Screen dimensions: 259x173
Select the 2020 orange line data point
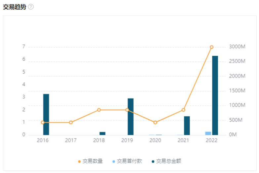coord(155,122)
